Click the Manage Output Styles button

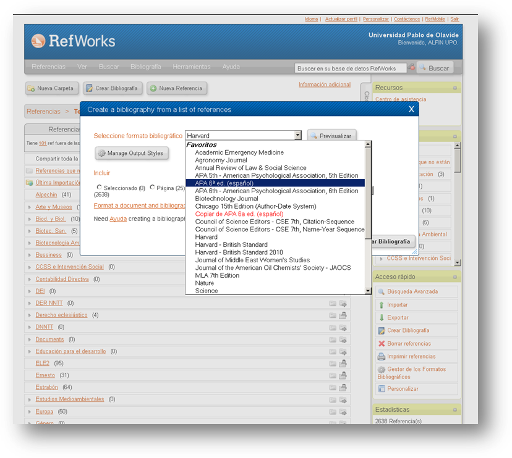(x=132, y=153)
